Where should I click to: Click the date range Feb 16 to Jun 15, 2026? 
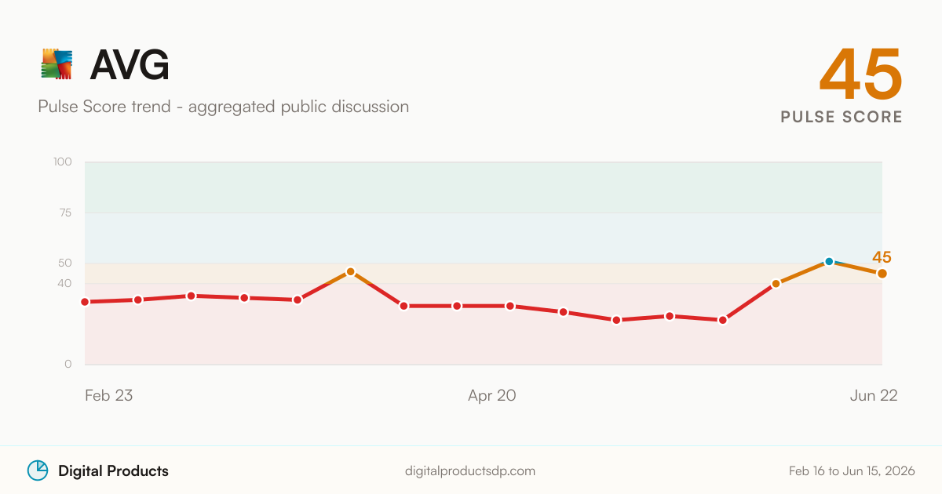[852, 471]
